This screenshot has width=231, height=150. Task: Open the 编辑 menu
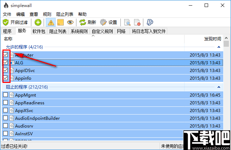[20, 14]
